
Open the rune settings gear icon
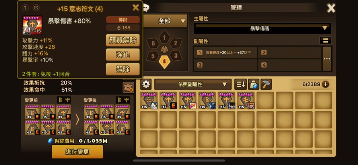click(146, 84)
